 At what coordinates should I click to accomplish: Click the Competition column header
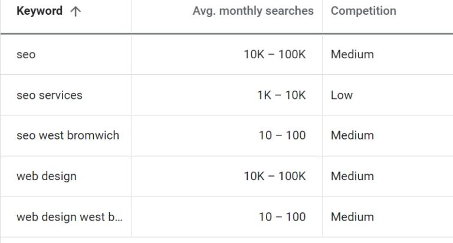point(363,11)
